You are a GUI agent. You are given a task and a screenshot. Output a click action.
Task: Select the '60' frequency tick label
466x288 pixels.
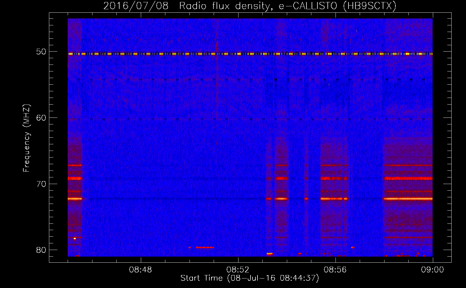(41, 118)
